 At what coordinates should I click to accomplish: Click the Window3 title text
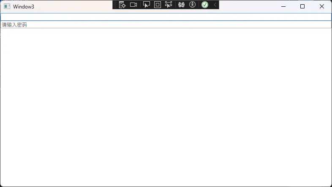click(24, 6)
